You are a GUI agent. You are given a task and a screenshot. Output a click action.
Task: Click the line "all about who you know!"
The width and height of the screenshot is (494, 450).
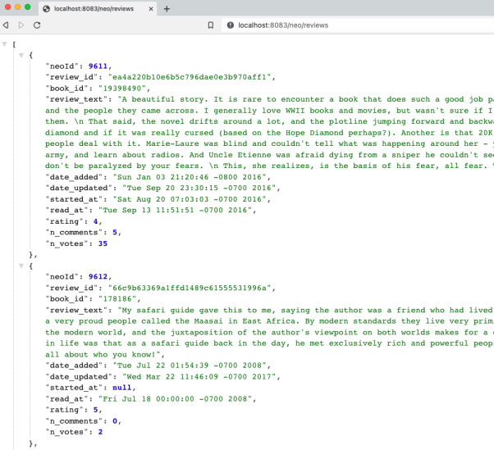[103, 354]
